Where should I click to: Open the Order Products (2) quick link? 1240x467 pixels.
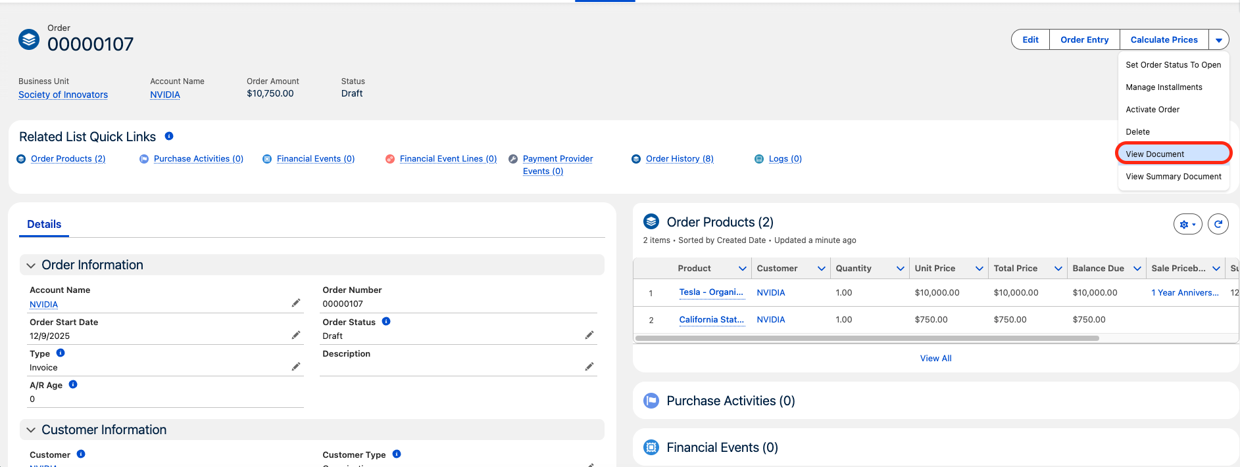68,159
